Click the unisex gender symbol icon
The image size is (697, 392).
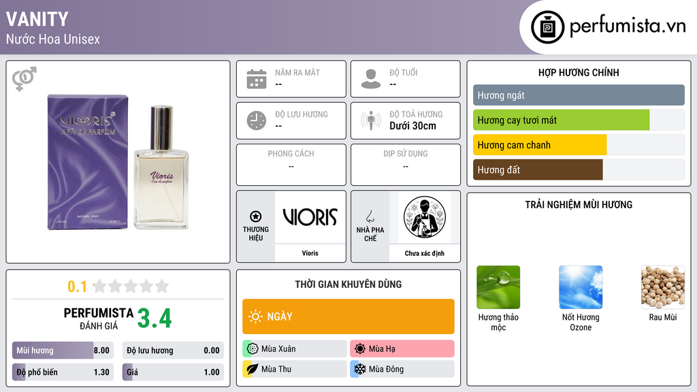(x=25, y=79)
